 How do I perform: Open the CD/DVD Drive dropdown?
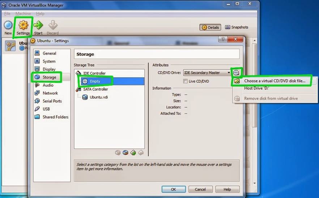[207, 73]
